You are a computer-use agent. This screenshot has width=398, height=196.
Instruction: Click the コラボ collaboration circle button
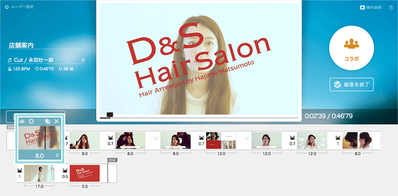tap(351, 48)
